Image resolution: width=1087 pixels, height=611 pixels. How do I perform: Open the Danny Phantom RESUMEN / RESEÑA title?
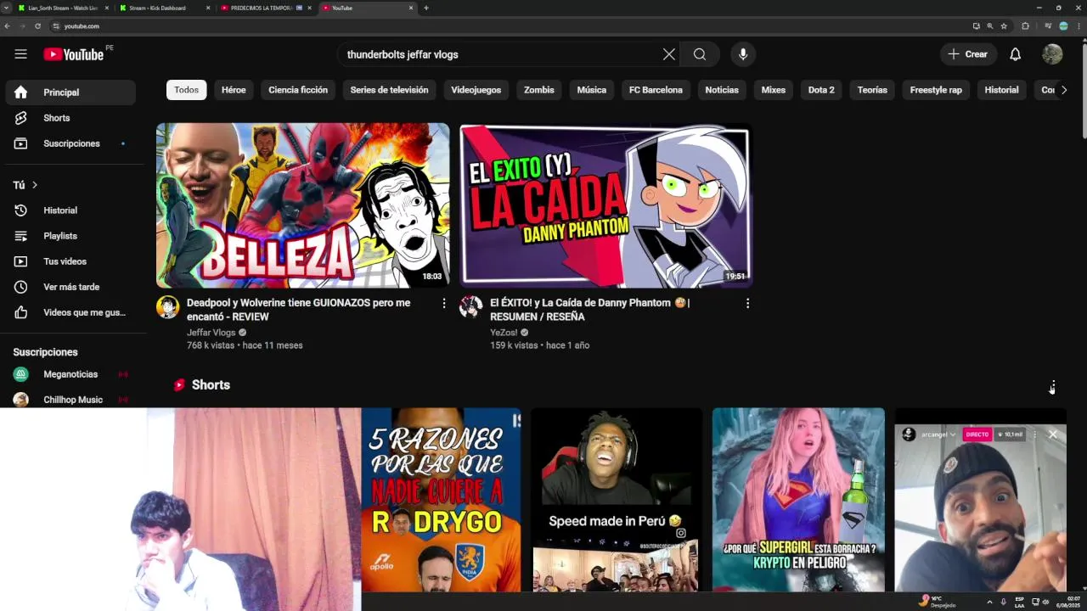pos(589,310)
